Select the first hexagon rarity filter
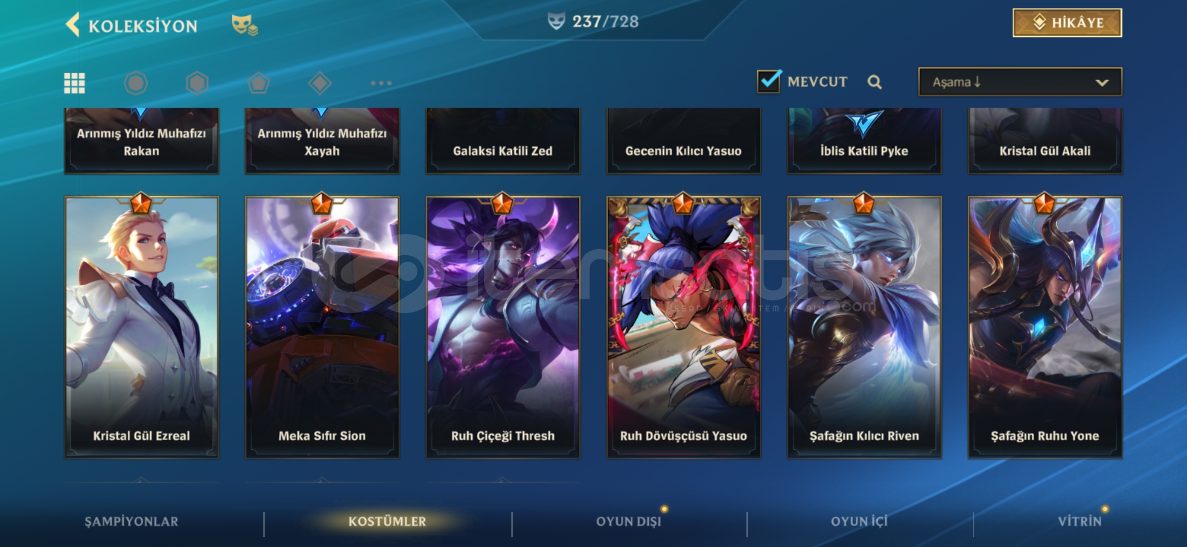This screenshot has height=547, width=1187. pos(136,83)
